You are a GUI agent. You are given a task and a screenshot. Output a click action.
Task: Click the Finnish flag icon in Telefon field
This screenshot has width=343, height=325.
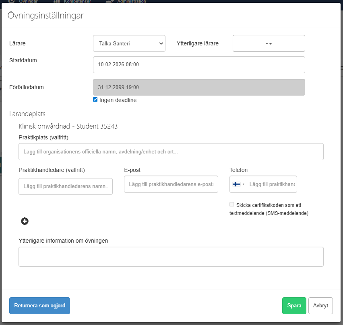tap(236, 184)
